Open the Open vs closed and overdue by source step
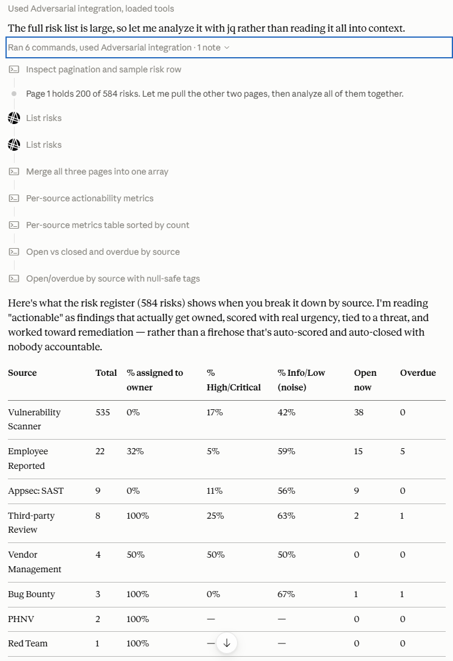The image size is (453, 661). [103, 252]
